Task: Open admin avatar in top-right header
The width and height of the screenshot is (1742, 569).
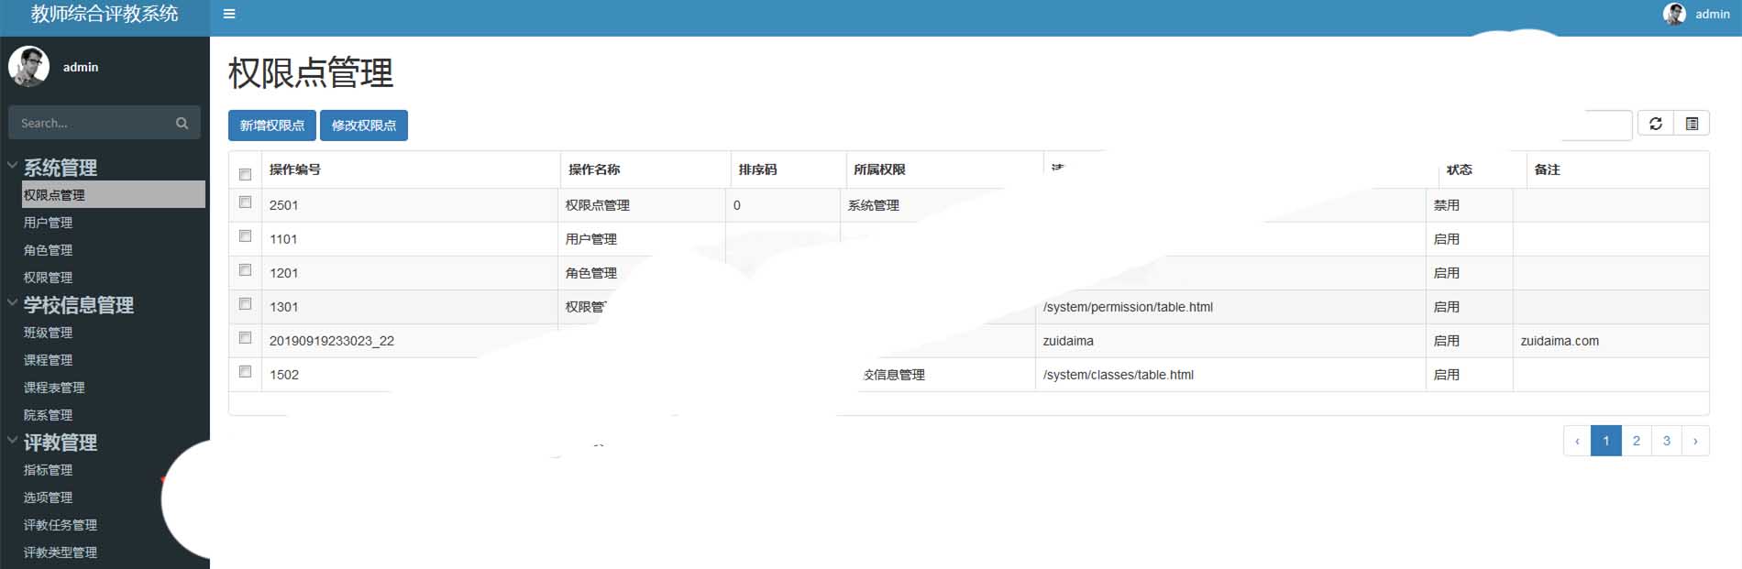Action: [x=1674, y=14]
